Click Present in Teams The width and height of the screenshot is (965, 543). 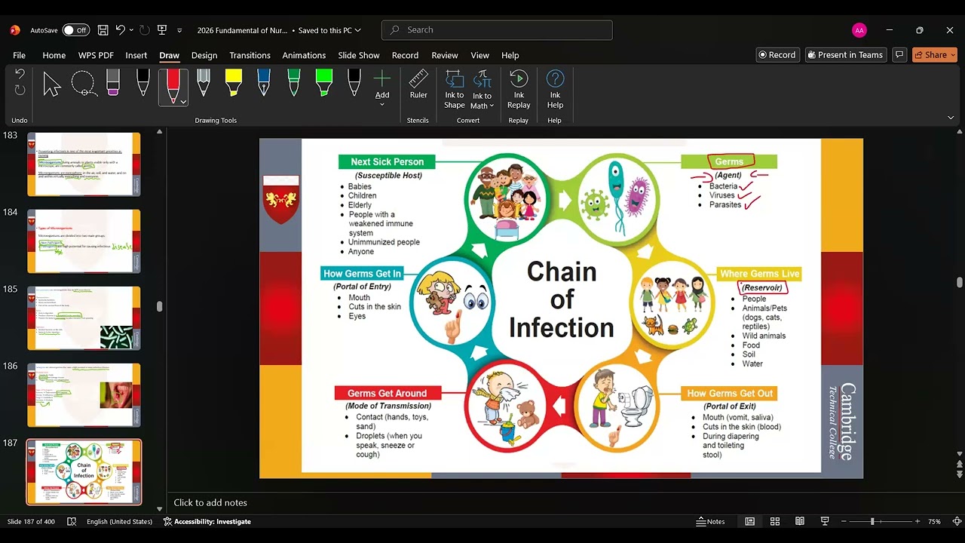point(844,55)
